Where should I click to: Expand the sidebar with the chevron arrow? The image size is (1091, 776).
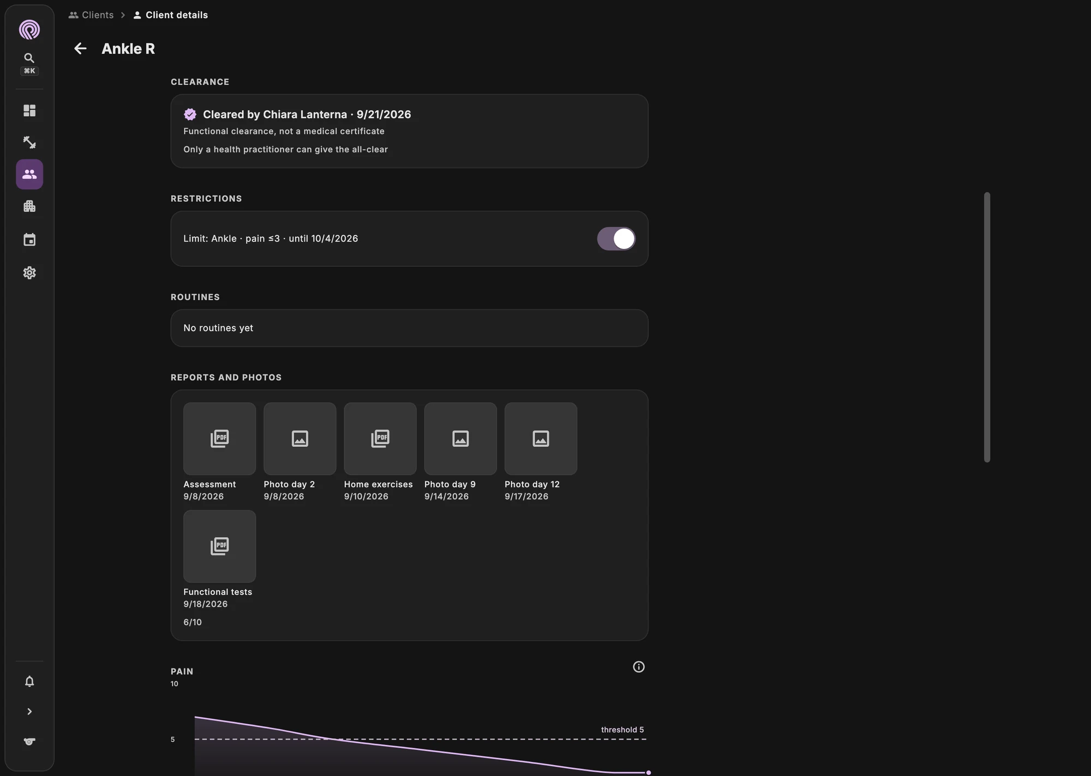point(29,712)
